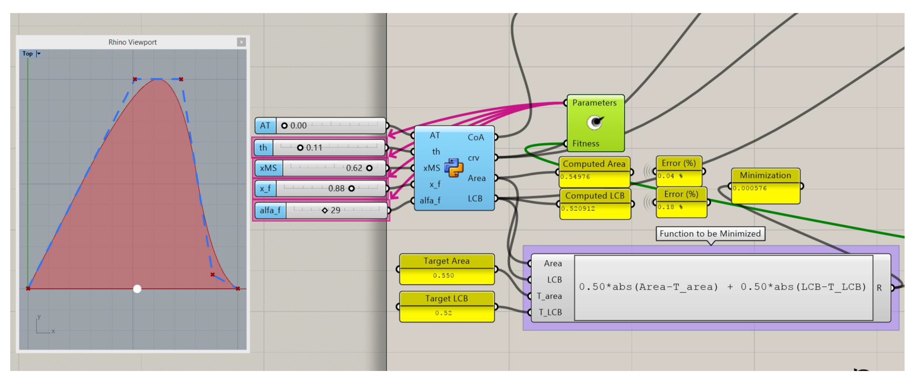Close the Rhino Viewport window

tap(241, 42)
